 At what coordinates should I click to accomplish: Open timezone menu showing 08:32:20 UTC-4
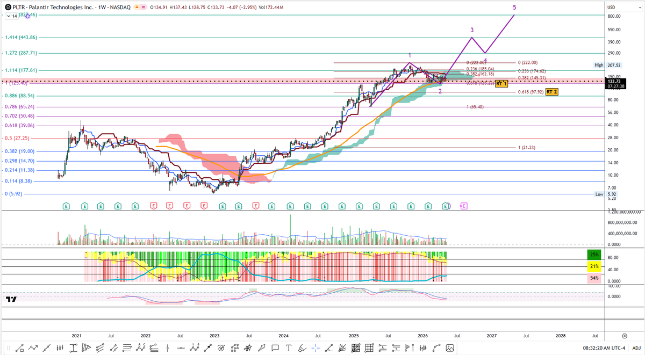(605, 348)
